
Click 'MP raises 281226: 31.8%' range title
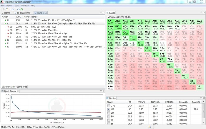tap(119, 17)
